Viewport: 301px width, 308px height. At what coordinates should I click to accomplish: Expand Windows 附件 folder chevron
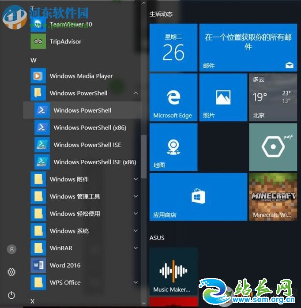click(135, 179)
